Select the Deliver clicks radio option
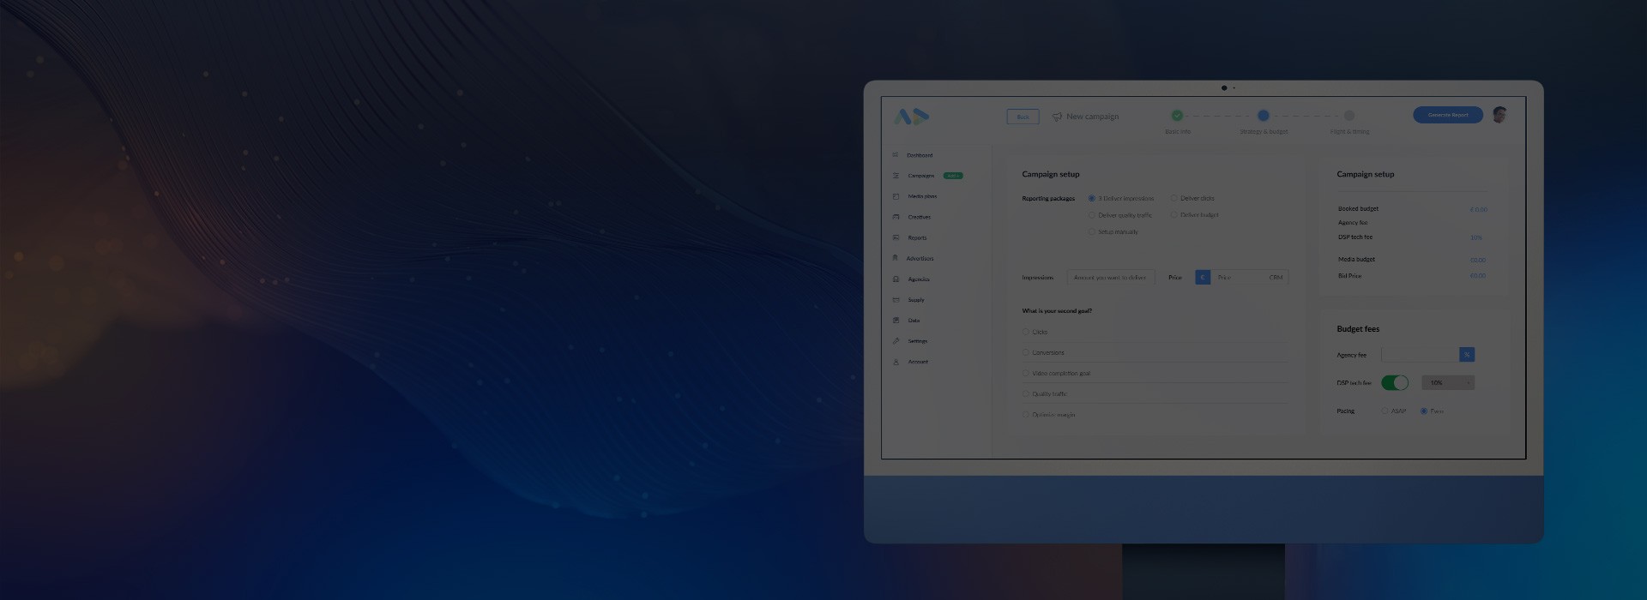This screenshot has width=1647, height=600. pyautogui.click(x=1174, y=198)
